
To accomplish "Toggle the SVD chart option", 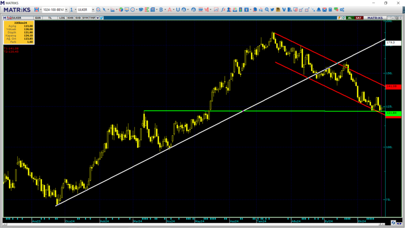I will click(78, 18).
